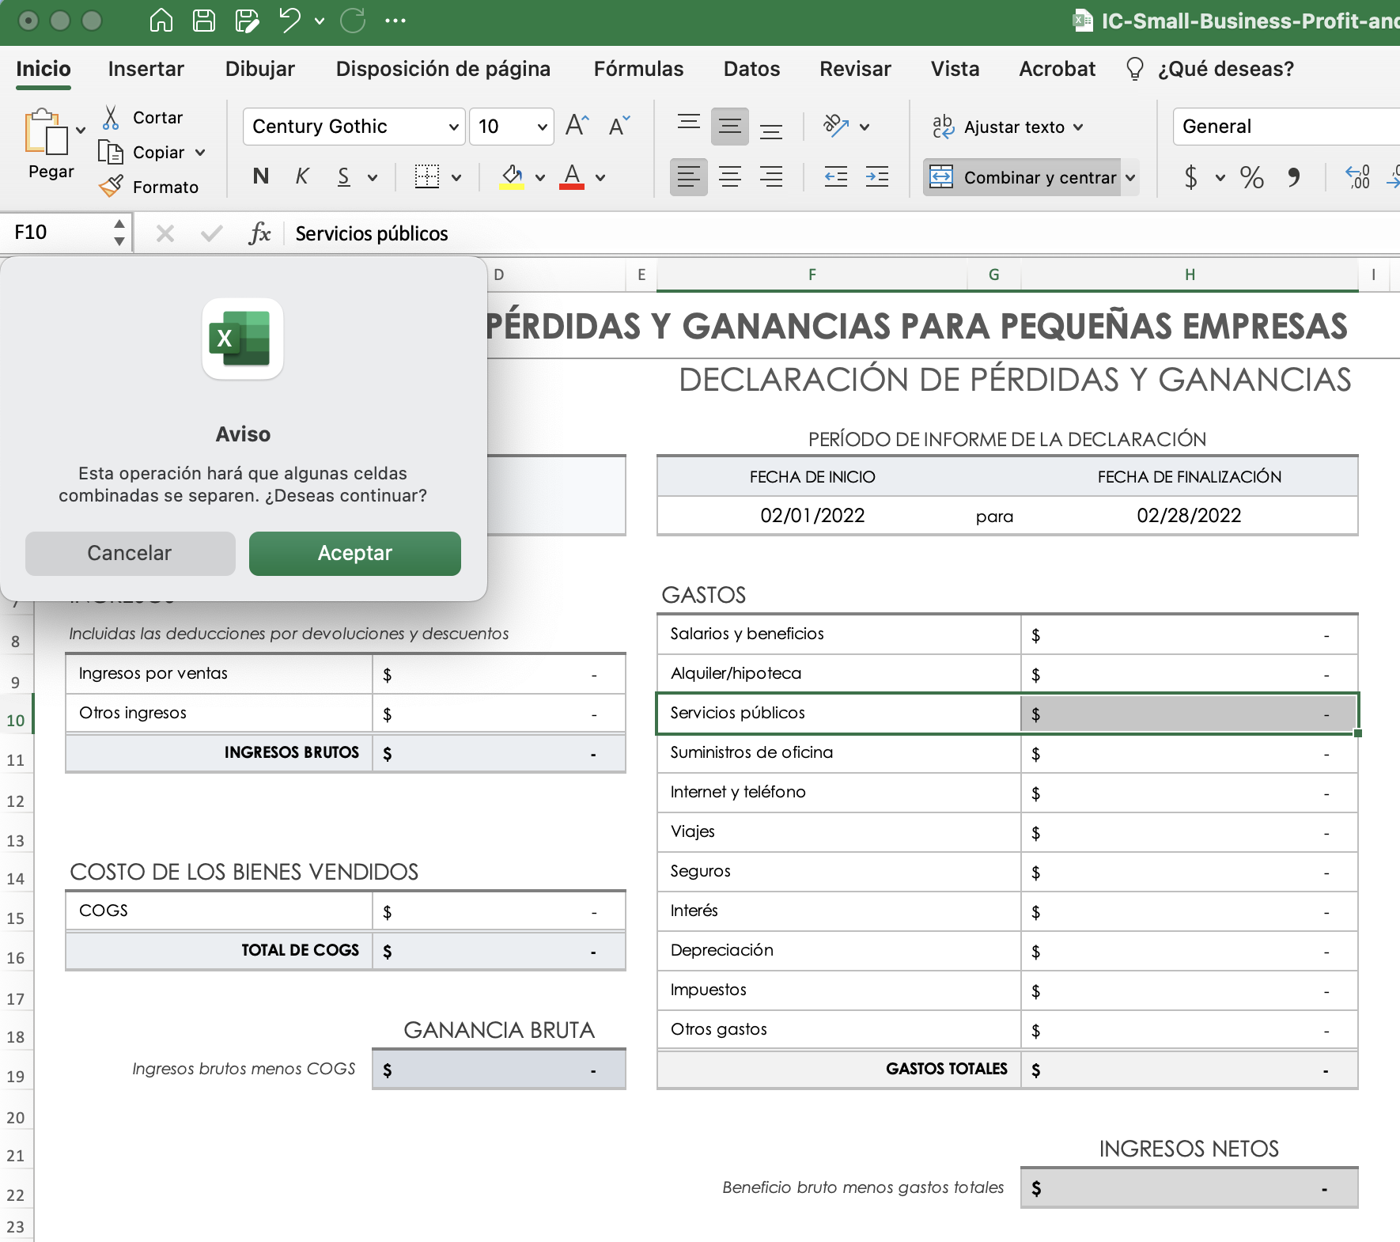Click the Redo arrow icon
Image resolution: width=1400 pixels, height=1242 pixels.
[x=353, y=21]
